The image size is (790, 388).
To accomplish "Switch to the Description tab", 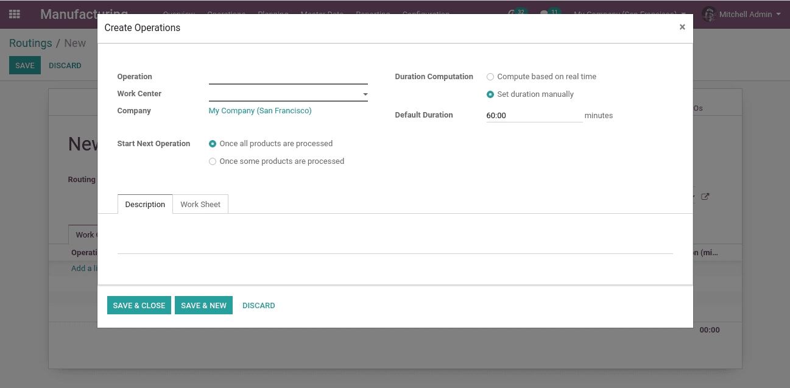I will coord(145,204).
